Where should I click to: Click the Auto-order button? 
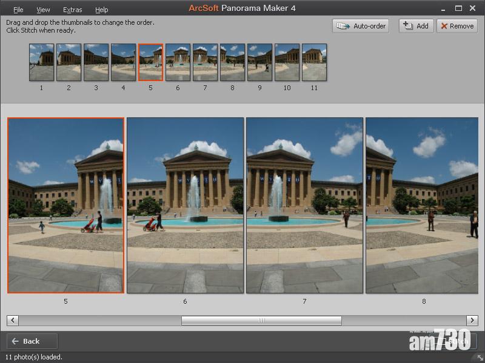click(361, 26)
